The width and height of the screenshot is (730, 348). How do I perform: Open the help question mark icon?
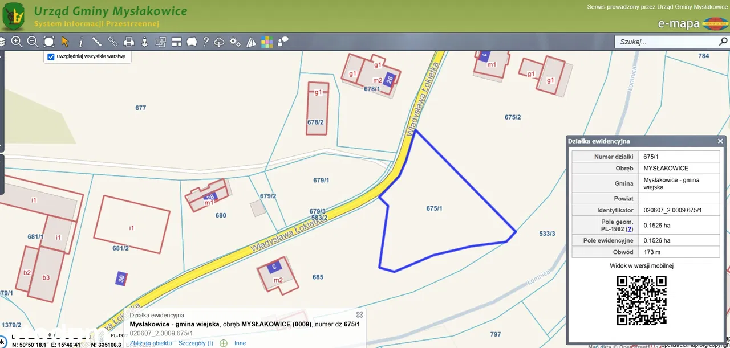(206, 42)
